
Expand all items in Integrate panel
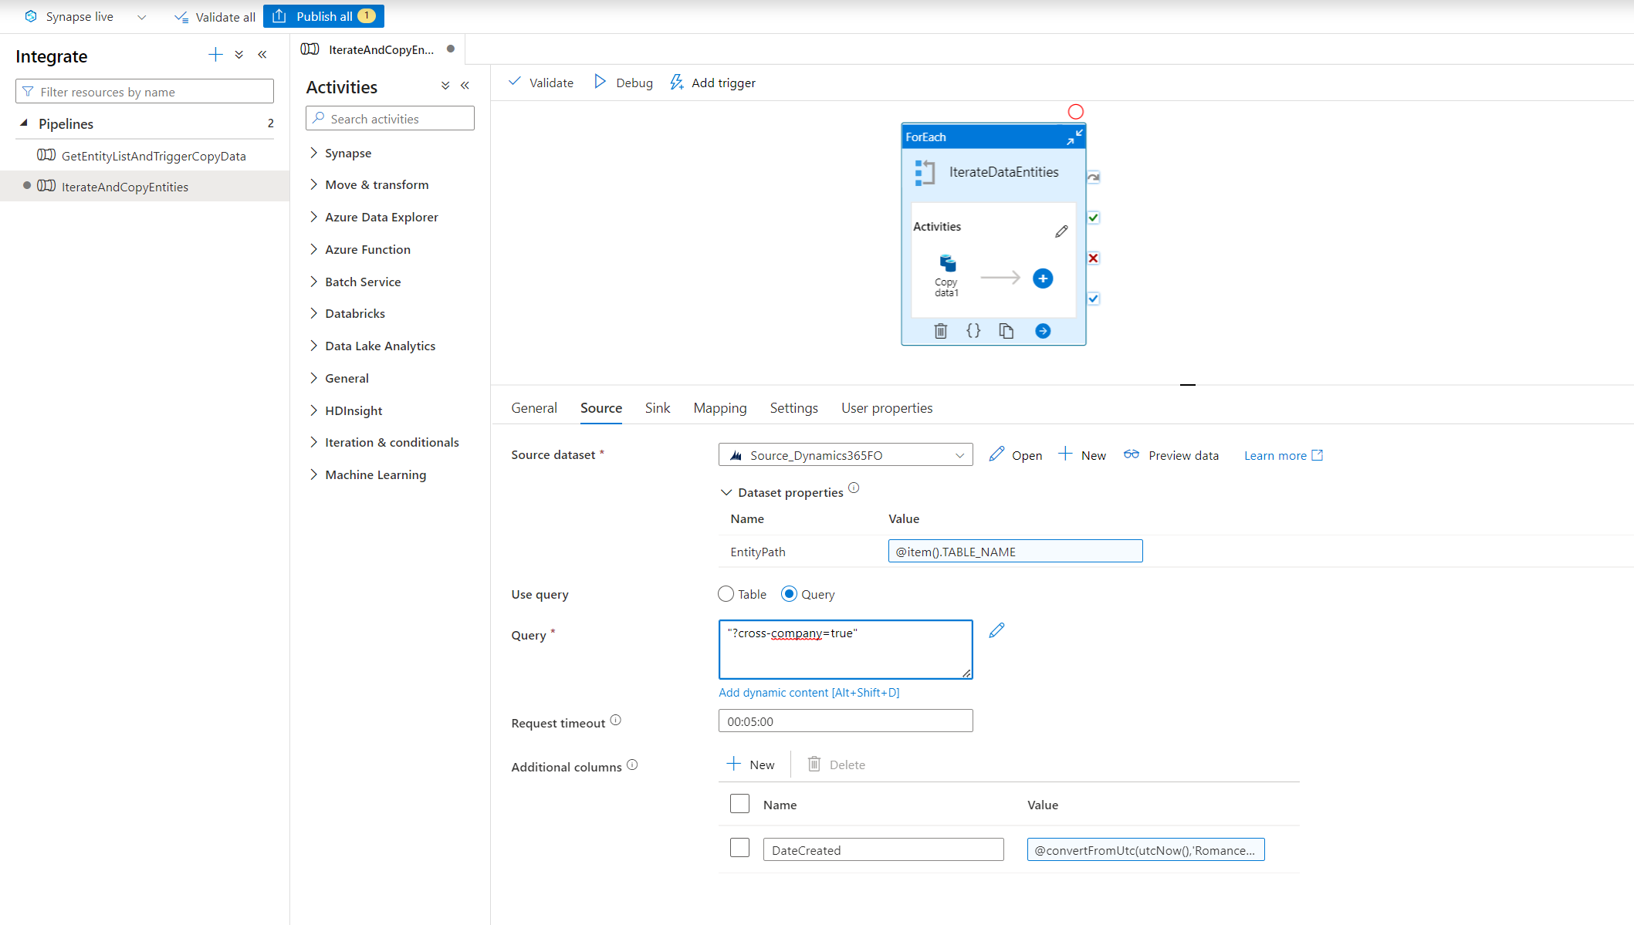pyautogui.click(x=239, y=55)
